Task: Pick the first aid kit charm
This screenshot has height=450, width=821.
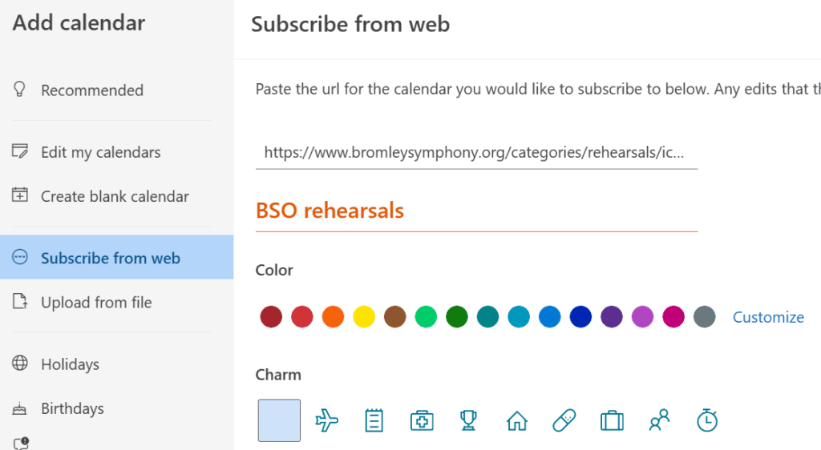Action: click(422, 420)
